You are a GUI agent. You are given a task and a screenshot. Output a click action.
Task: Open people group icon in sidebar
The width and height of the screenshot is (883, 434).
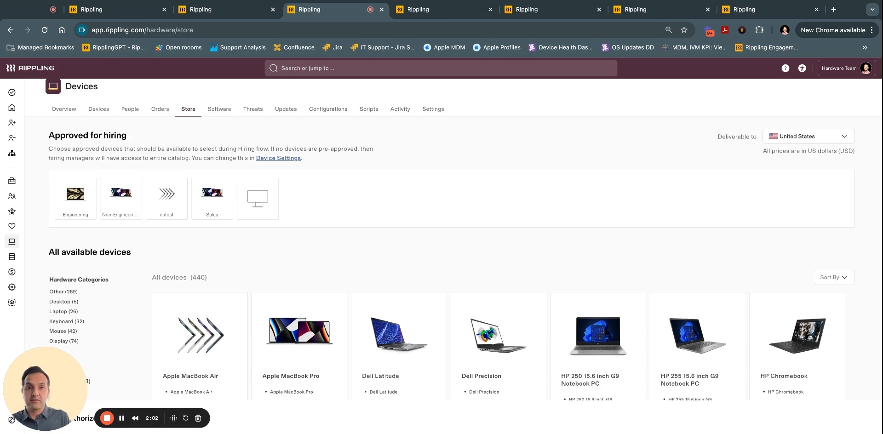(12, 196)
